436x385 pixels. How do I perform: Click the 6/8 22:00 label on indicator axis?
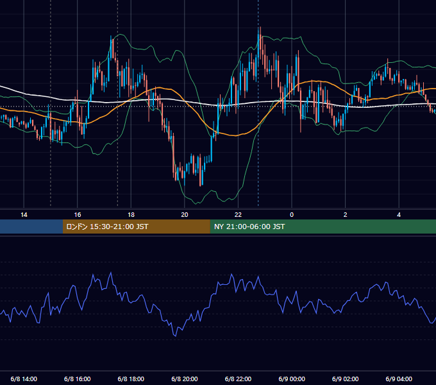point(238,379)
